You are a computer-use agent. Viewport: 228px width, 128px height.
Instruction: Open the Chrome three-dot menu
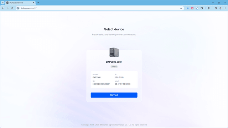tap(225, 8)
